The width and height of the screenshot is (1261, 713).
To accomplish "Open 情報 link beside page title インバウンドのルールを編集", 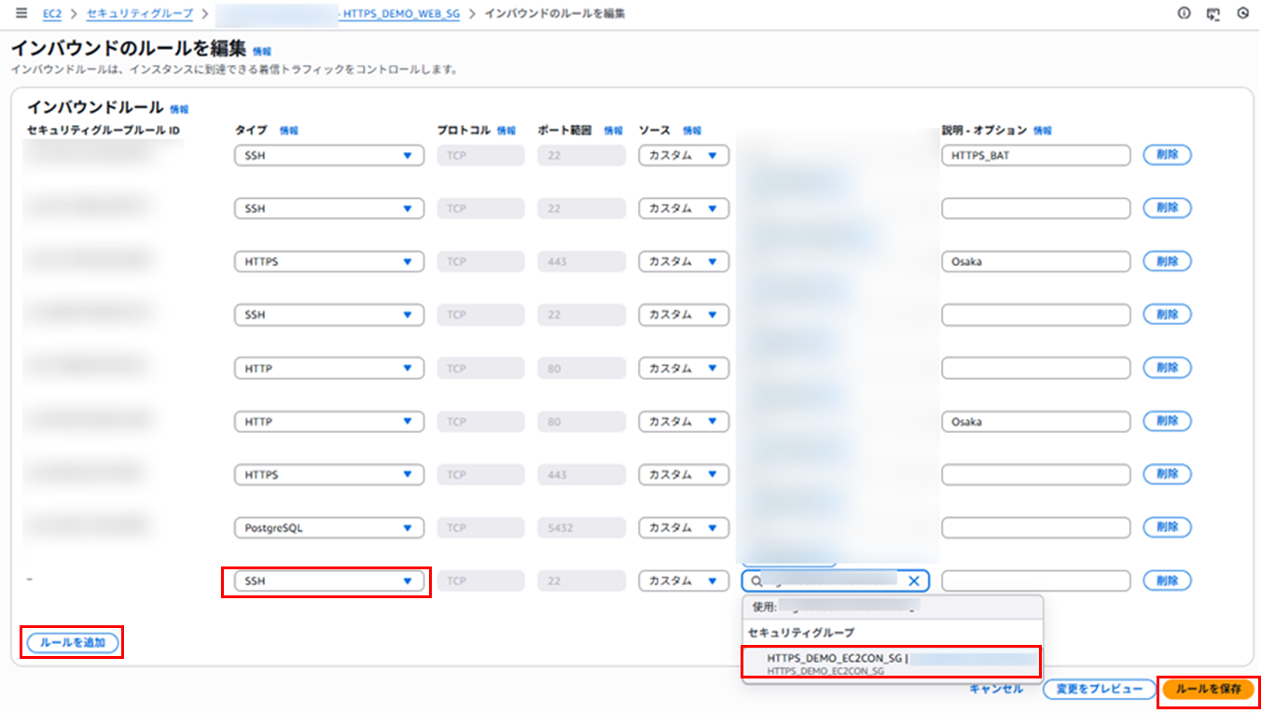I will 263,51.
